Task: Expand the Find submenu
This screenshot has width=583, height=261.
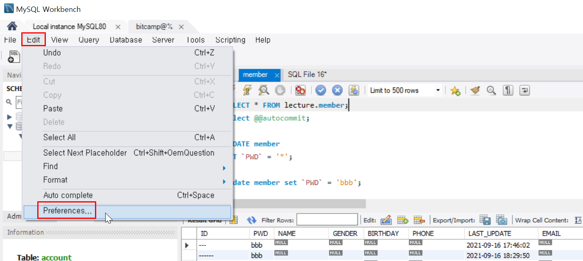Action: pos(127,166)
